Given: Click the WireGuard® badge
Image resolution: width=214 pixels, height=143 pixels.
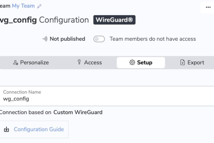Looking at the screenshot, I should 114,20.
